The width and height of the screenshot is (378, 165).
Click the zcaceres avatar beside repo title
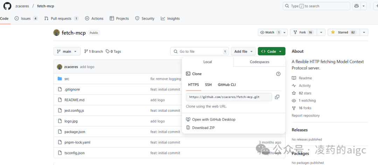coord(56,33)
